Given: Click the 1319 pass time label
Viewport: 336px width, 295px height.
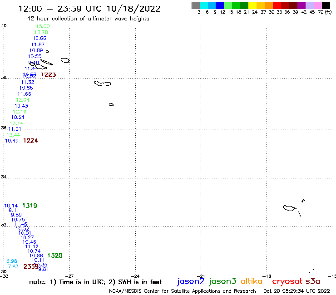Looking at the screenshot, I should click(30, 206).
